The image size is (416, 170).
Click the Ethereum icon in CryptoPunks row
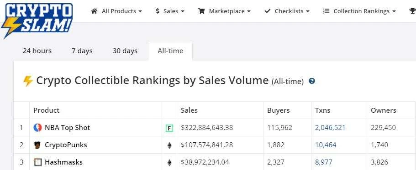point(169,145)
